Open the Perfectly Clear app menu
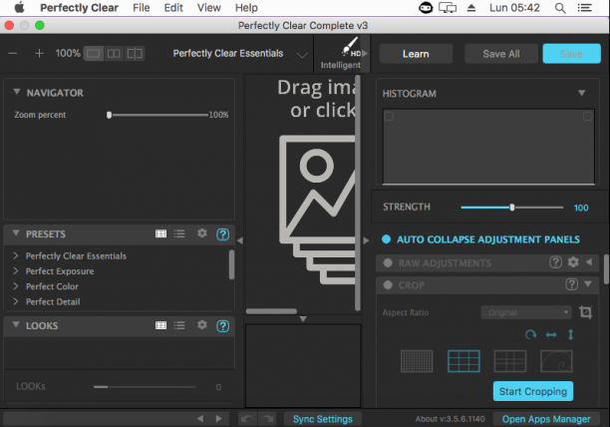Viewport: 610px width, 427px height. [79, 8]
